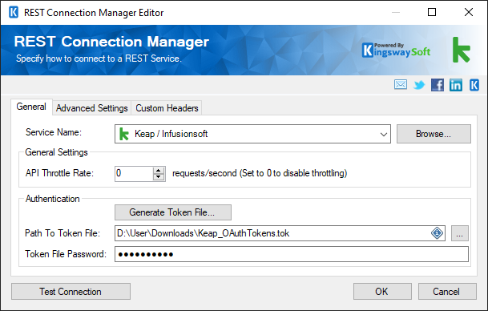Switch to the General tab
The width and height of the screenshot is (488, 311).
click(31, 107)
